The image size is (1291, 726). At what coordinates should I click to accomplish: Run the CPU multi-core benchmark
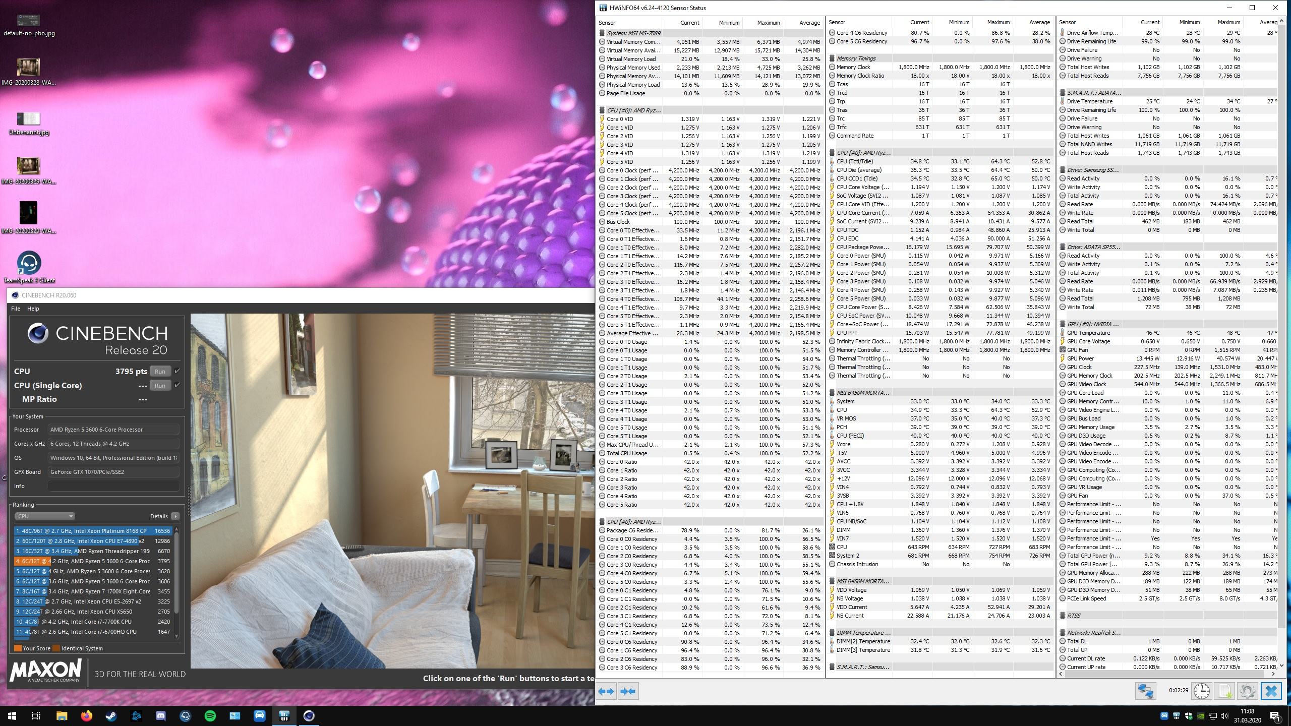[x=160, y=371]
